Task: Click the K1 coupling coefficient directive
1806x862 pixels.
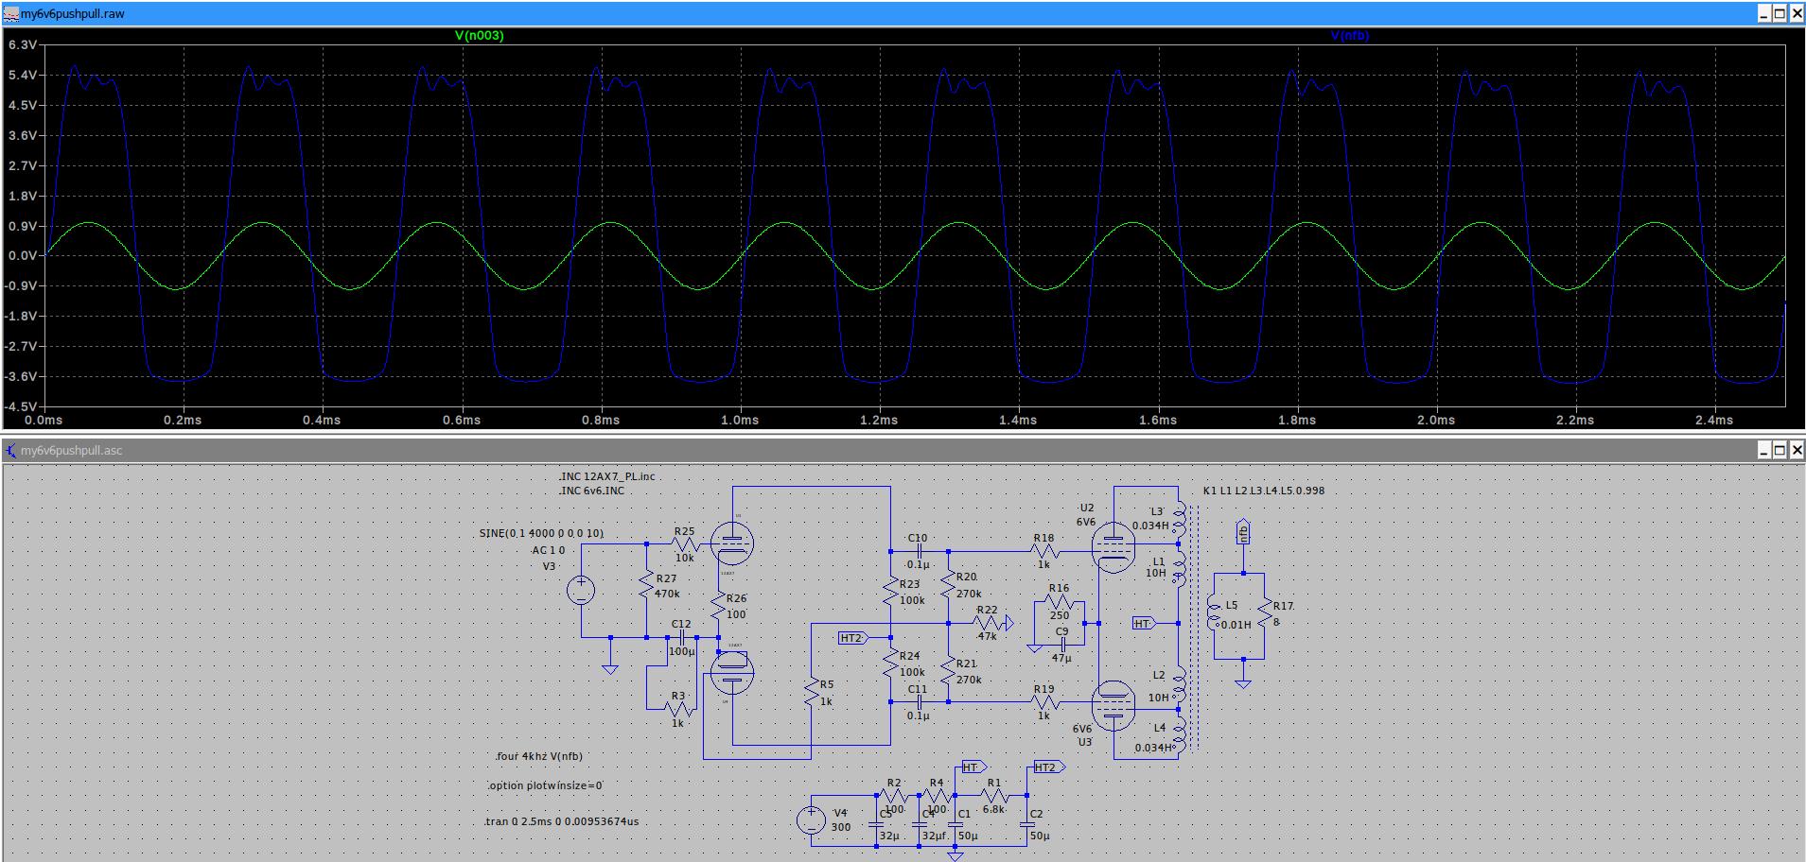Action: pyautogui.click(x=1264, y=491)
